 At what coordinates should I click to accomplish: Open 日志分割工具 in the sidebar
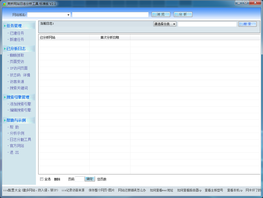coord(20,140)
